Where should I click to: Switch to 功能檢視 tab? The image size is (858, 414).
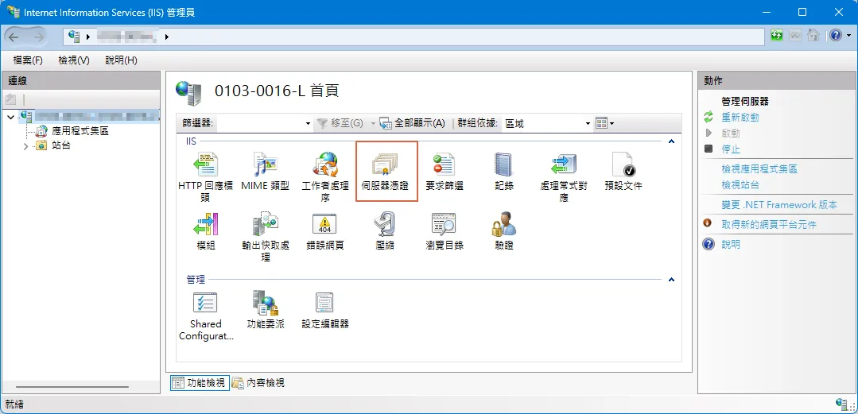pos(198,383)
